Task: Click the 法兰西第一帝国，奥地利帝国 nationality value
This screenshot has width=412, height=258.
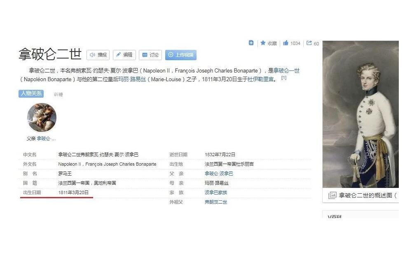Action: pyautogui.click(x=87, y=183)
